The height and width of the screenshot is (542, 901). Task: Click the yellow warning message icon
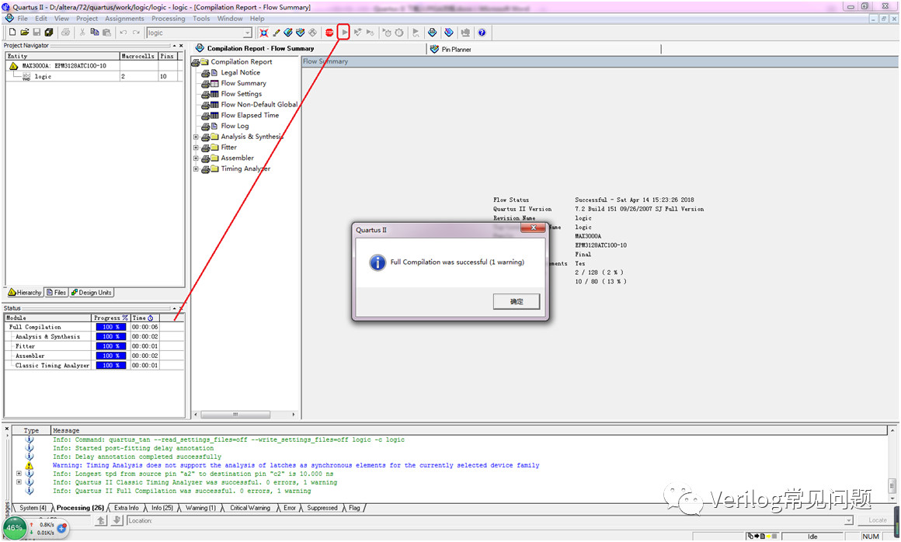coord(30,465)
